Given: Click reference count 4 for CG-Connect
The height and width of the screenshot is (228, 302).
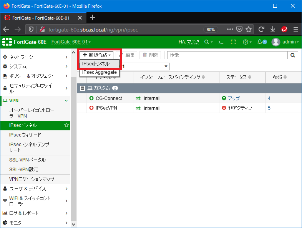Looking at the screenshot, I should coord(269,98).
